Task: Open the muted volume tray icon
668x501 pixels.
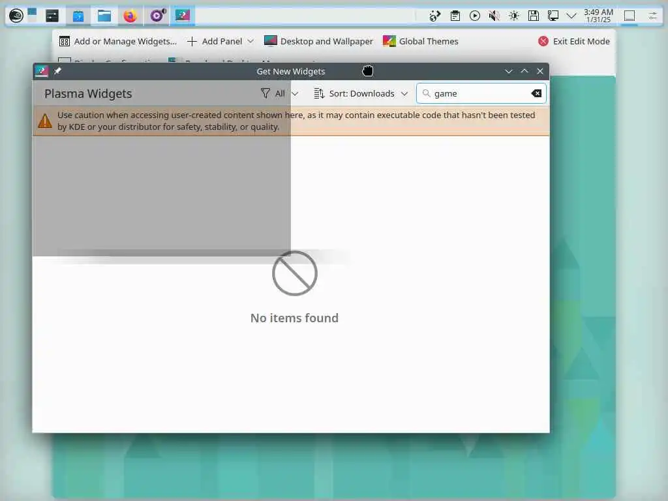Action: [x=494, y=16]
